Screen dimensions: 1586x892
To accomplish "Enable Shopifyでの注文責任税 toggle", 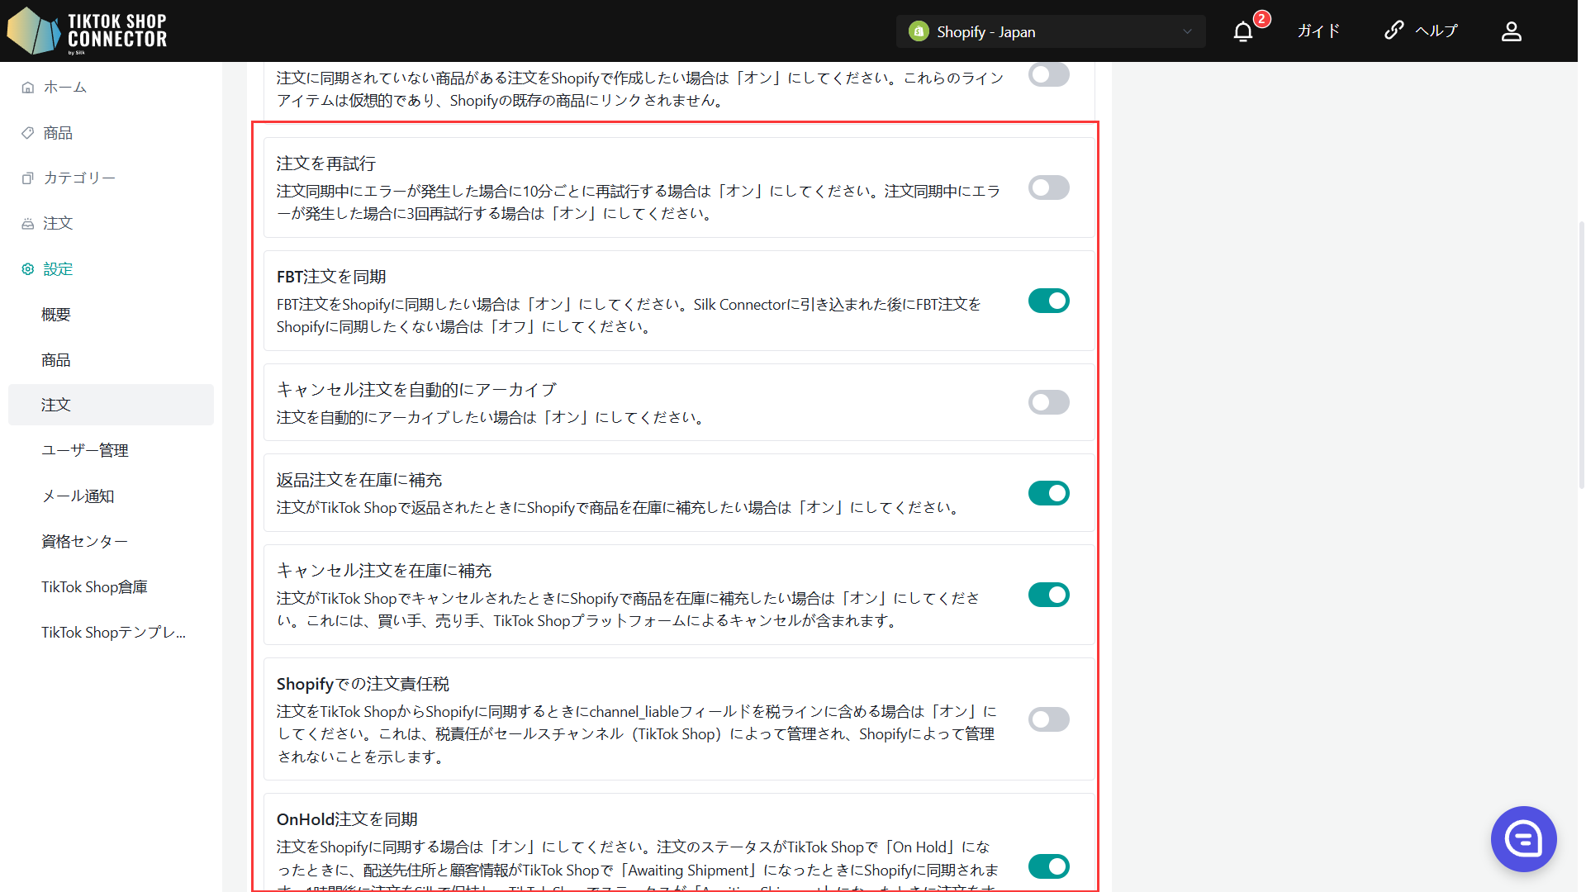I will click(1048, 719).
